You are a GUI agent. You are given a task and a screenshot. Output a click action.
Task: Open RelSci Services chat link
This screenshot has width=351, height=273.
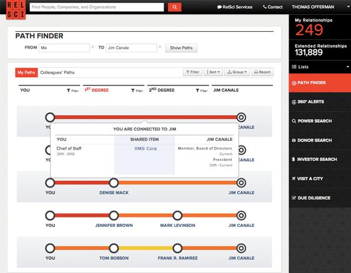235,7
